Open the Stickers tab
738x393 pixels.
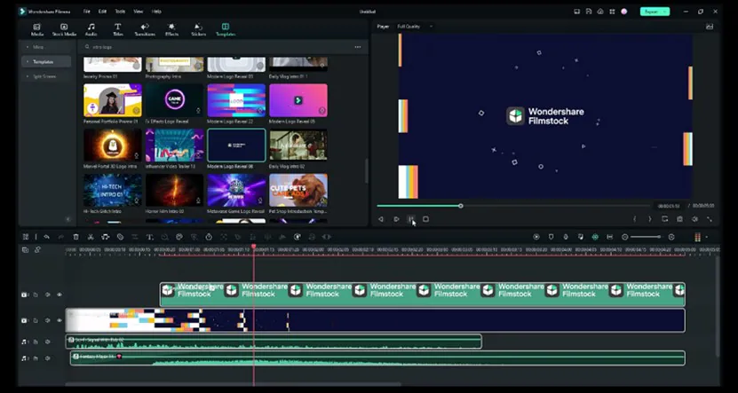[x=199, y=29]
